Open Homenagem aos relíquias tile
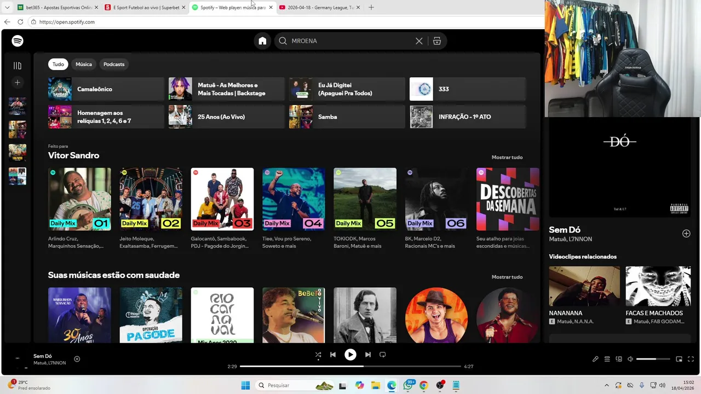701x394 pixels. pos(106,117)
